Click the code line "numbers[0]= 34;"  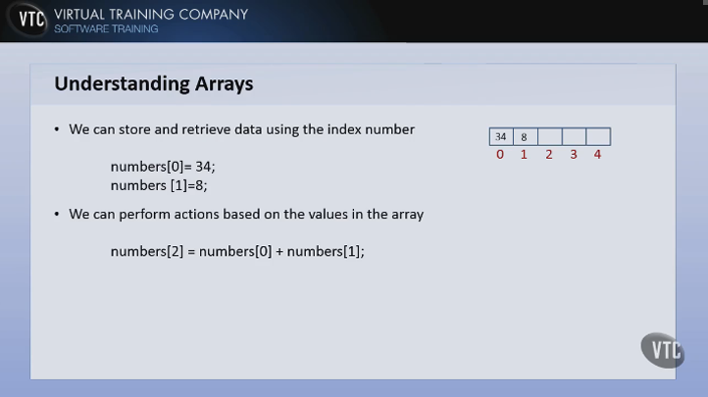point(163,167)
